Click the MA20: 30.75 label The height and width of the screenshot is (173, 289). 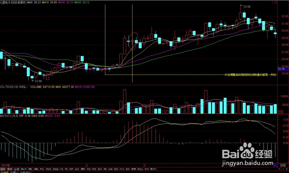point(66,2)
